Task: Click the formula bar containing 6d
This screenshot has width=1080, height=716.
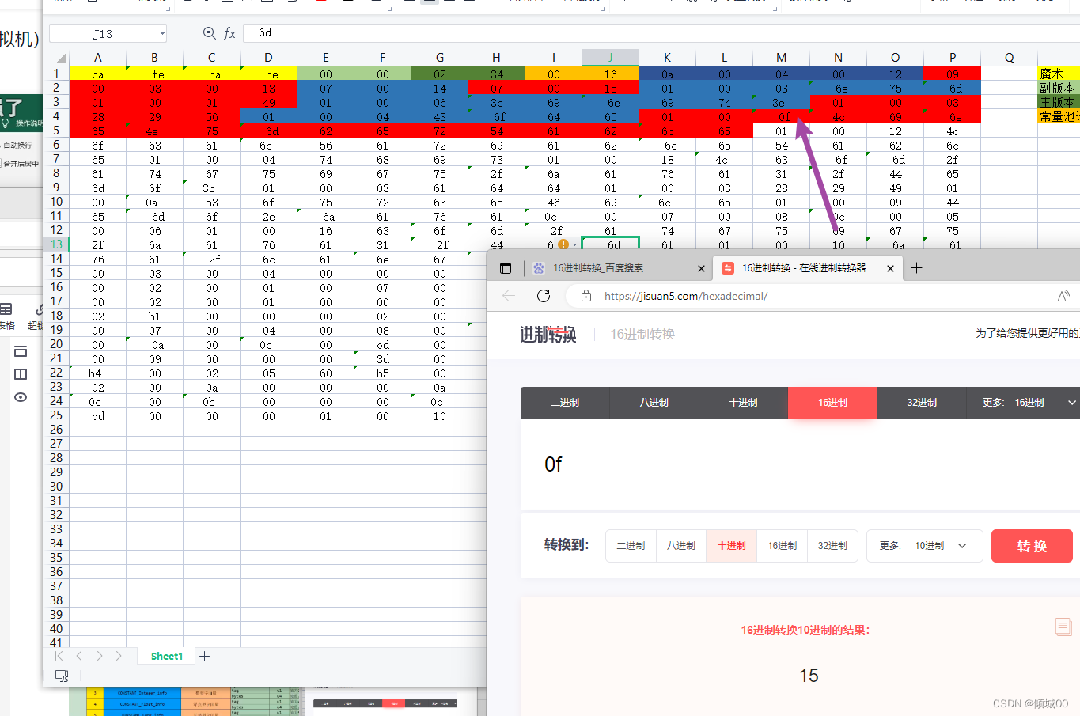Action: tap(661, 33)
